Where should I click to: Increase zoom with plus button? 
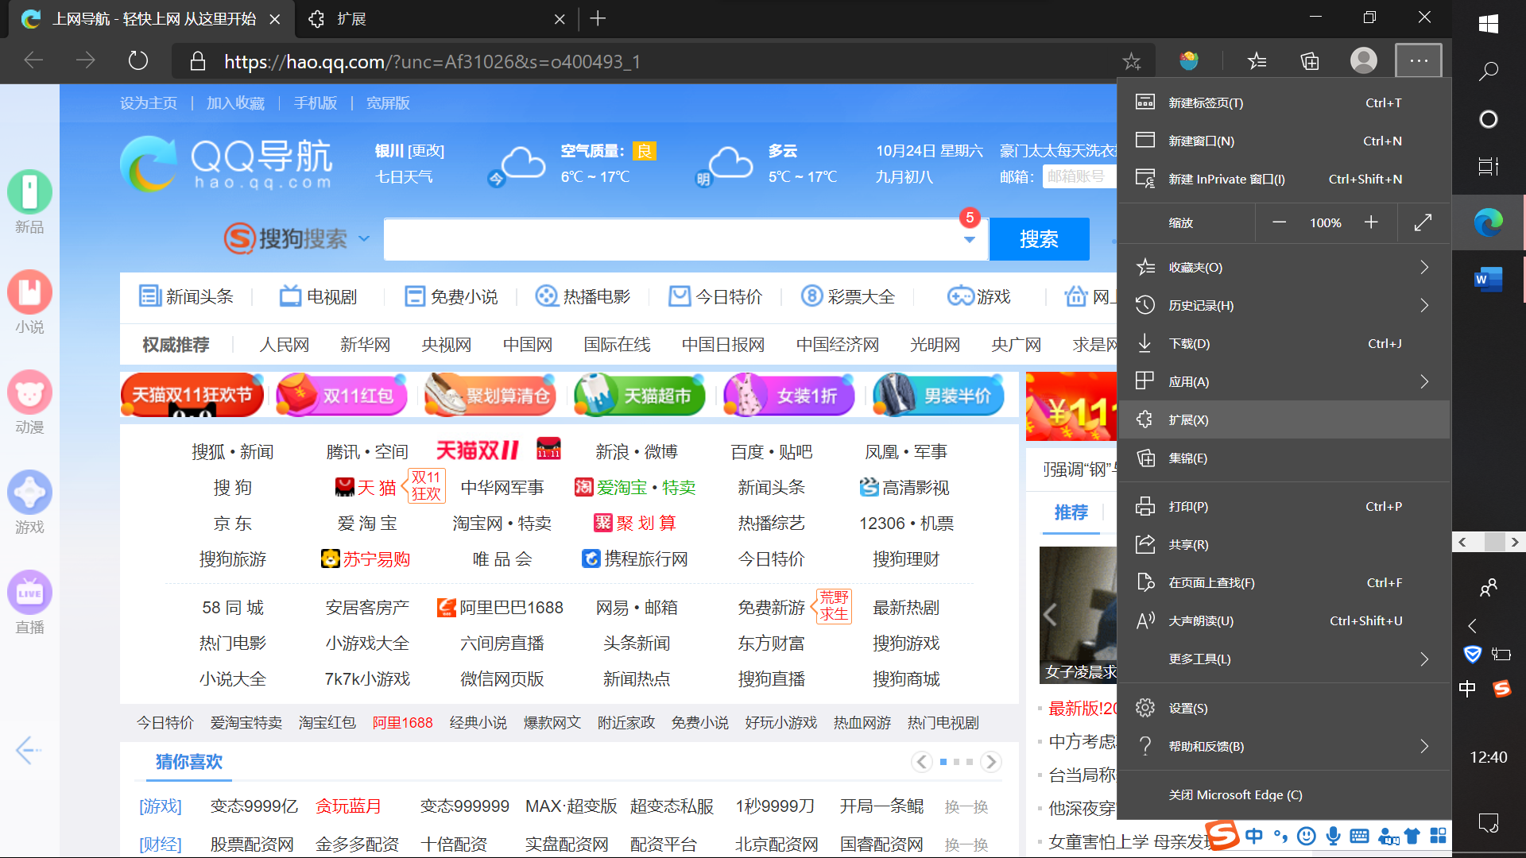1371,222
